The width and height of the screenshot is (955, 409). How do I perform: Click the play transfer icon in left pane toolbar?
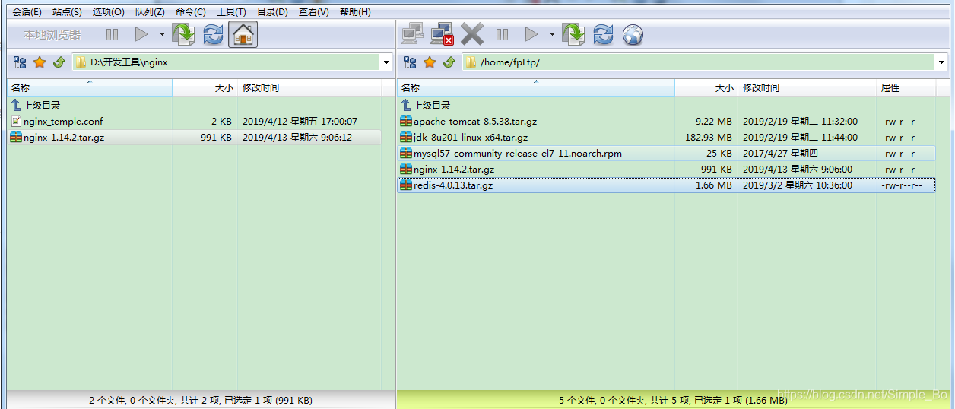coord(141,34)
